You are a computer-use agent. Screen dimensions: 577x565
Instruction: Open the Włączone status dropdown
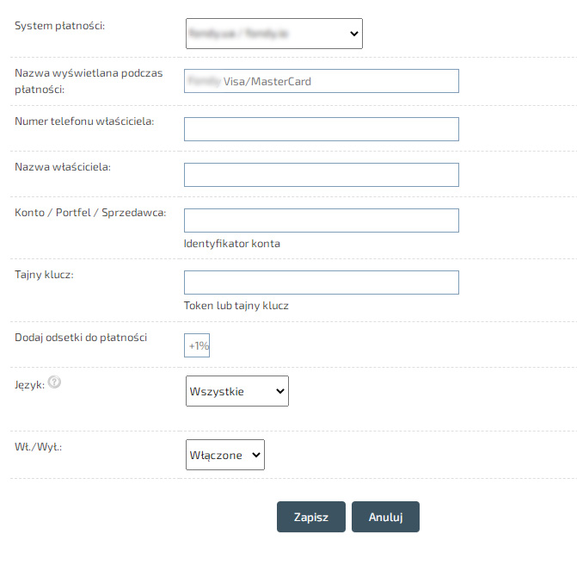(x=224, y=455)
